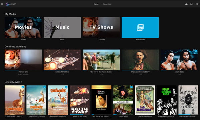Select the Home tab
200x120 pixels.
pyautogui.click(x=96, y=4)
